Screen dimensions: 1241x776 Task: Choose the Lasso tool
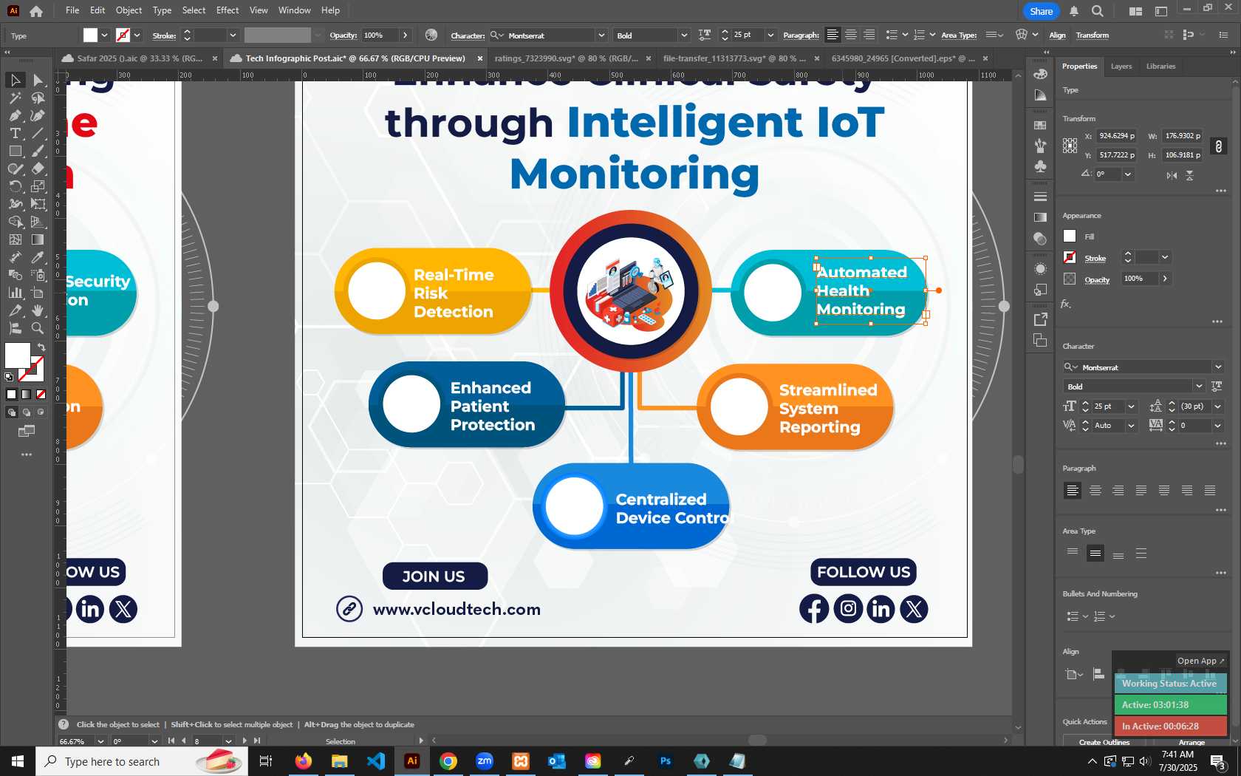coord(38,98)
